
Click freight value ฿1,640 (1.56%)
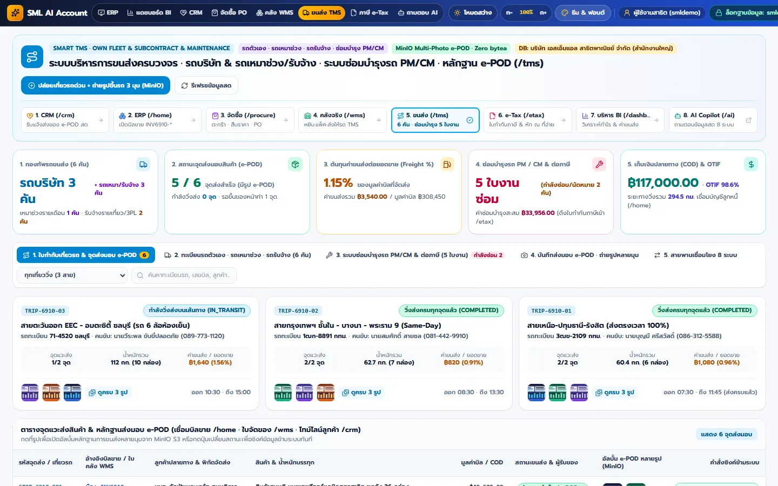click(210, 362)
